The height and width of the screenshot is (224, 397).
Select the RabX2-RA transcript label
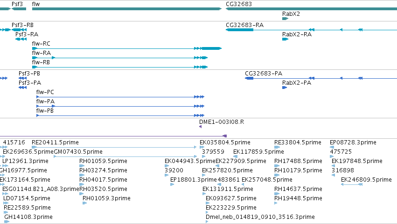click(297, 34)
